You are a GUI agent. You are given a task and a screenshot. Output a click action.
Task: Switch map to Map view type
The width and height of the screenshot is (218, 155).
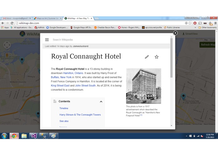[206, 40]
